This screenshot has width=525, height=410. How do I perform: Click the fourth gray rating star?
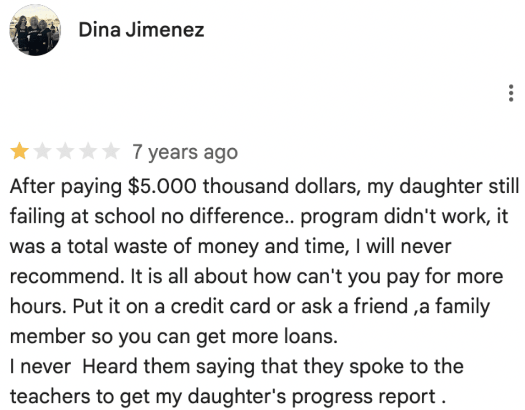tap(88, 152)
